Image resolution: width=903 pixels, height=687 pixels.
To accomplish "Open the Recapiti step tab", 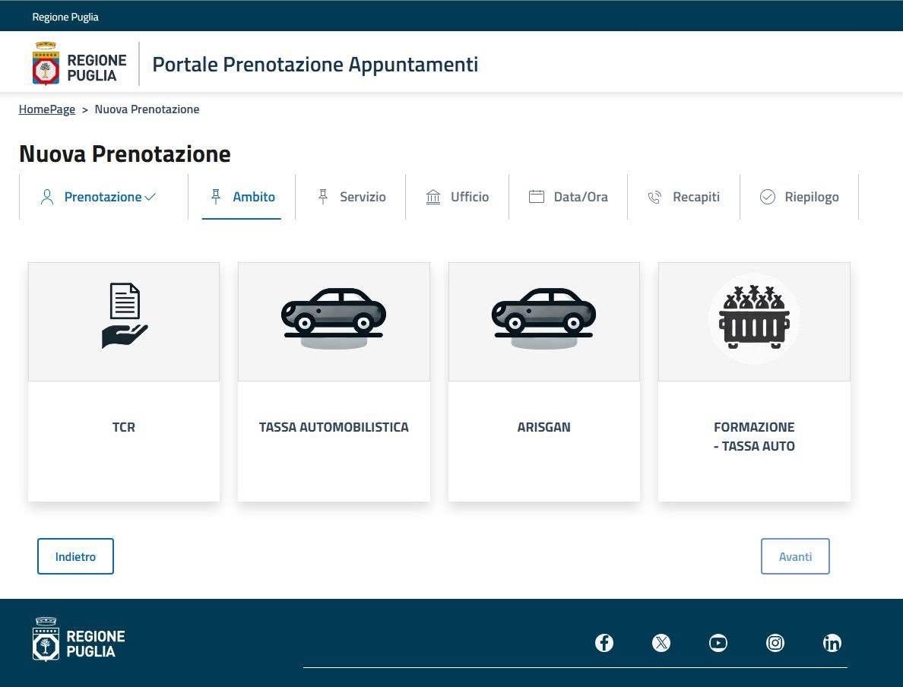I will [x=684, y=197].
